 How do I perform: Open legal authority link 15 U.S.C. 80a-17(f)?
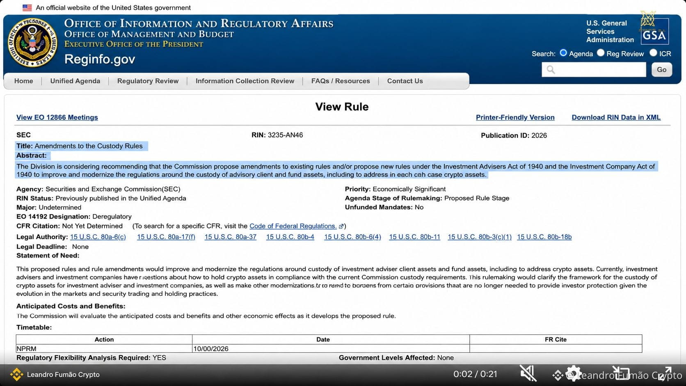click(166, 237)
